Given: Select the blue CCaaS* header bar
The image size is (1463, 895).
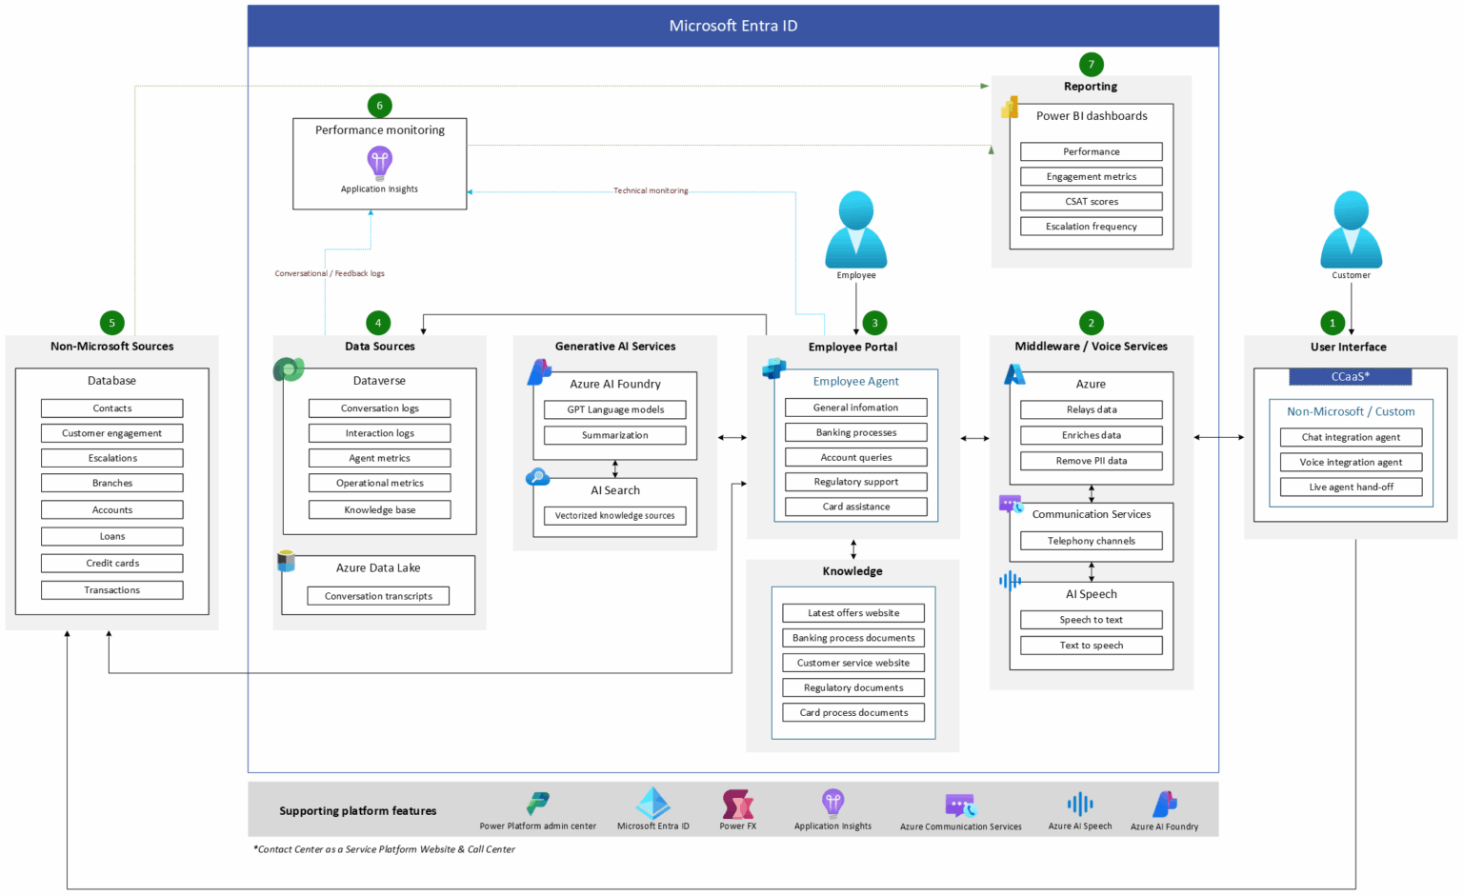Looking at the screenshot, I should (x=1350, y=377).
